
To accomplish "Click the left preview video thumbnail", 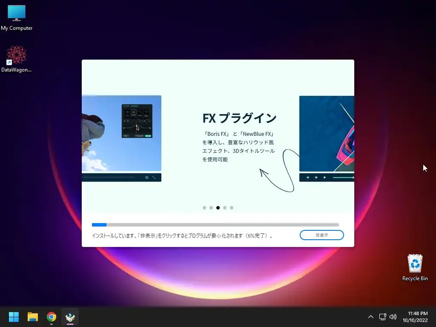I will click(121, 133).
